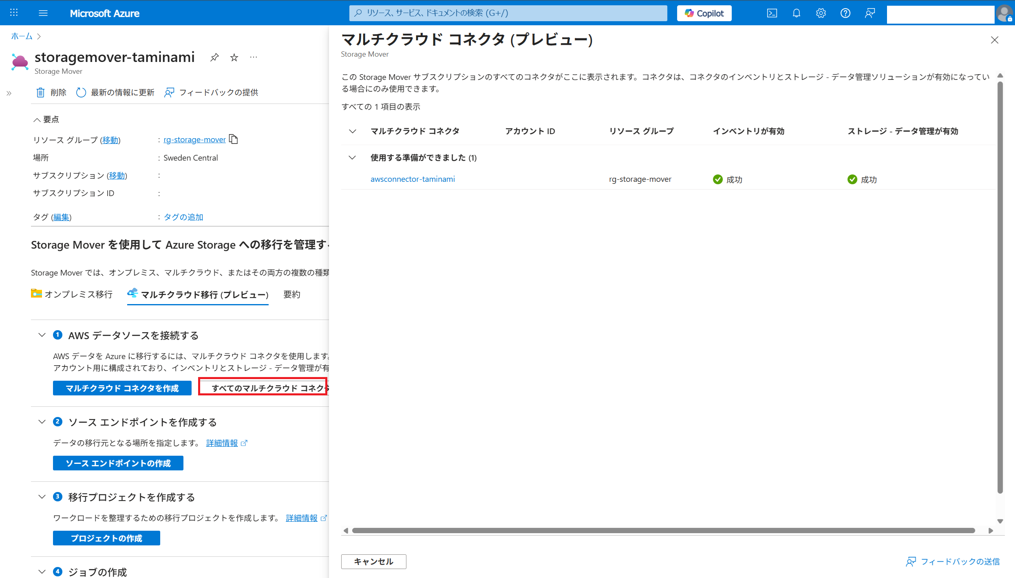The width and height of the screenshot is (1015, 578).
Task: Collapse step 1 AWS データソースを接続する
Action: pos(42,335)
